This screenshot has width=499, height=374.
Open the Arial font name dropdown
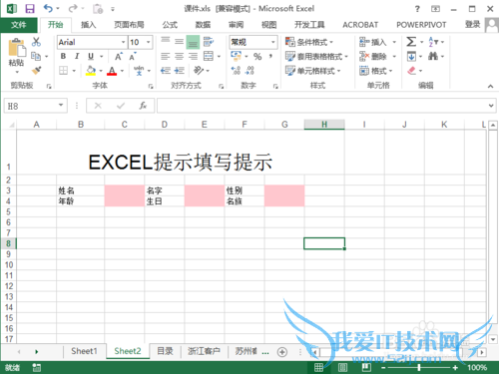[123, 42]
